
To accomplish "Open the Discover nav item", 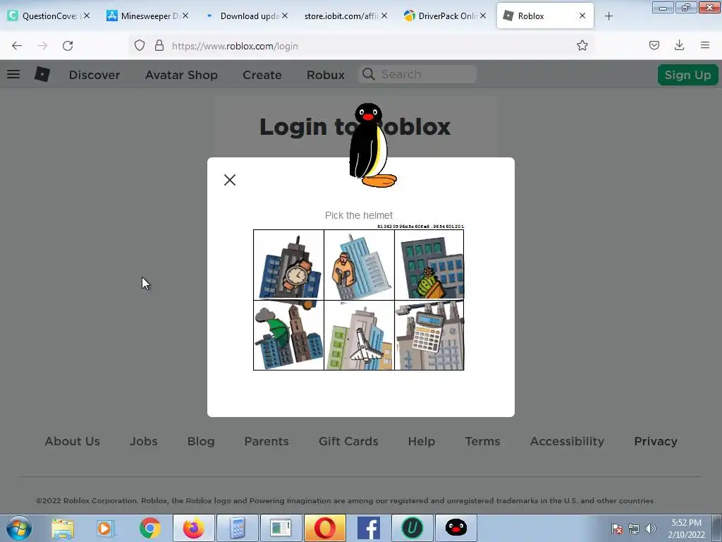I will tap(94, 75).
